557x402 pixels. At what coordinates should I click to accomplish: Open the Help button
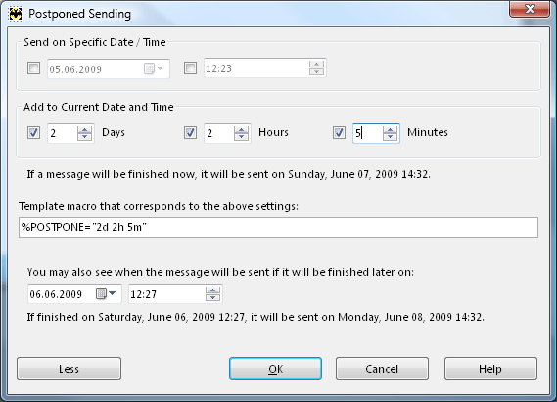490,369
